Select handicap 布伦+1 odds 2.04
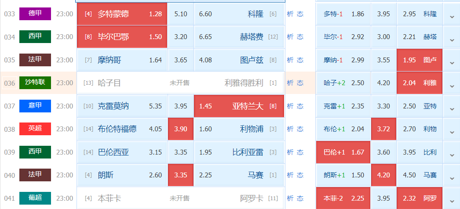 (x=343, y=129)
